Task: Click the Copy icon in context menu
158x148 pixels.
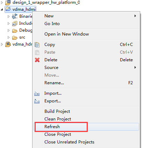Action: point(37,45)
